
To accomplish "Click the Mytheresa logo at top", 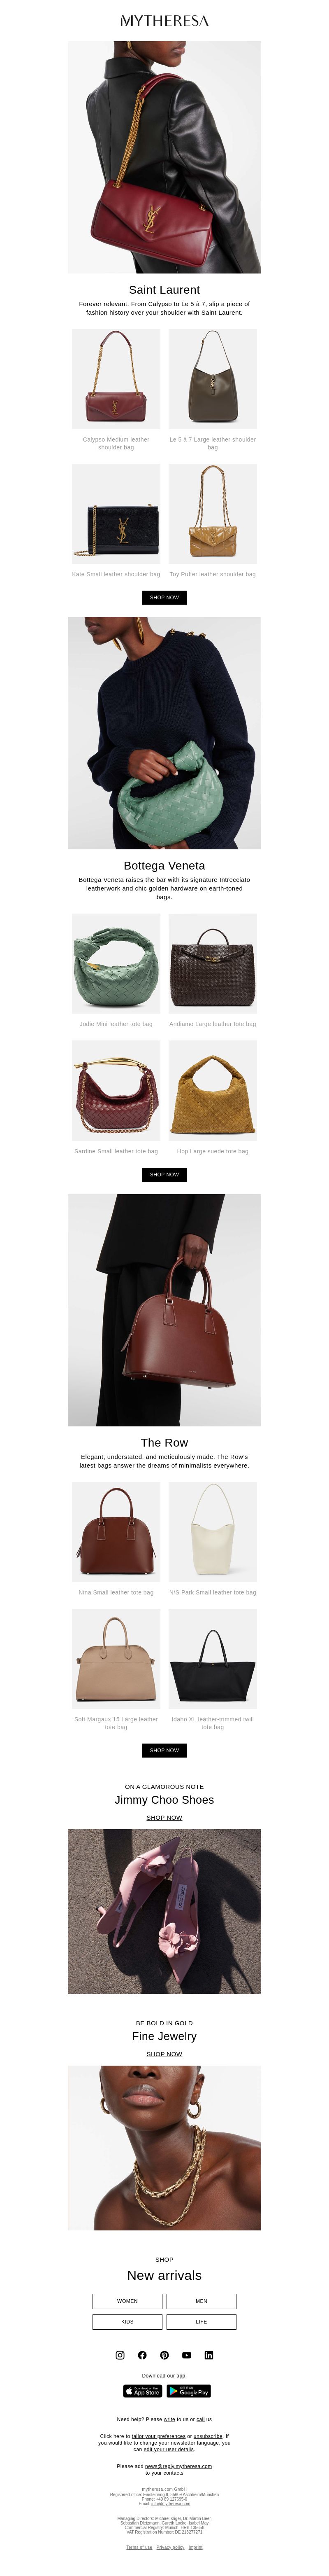I will coord(164,20).
